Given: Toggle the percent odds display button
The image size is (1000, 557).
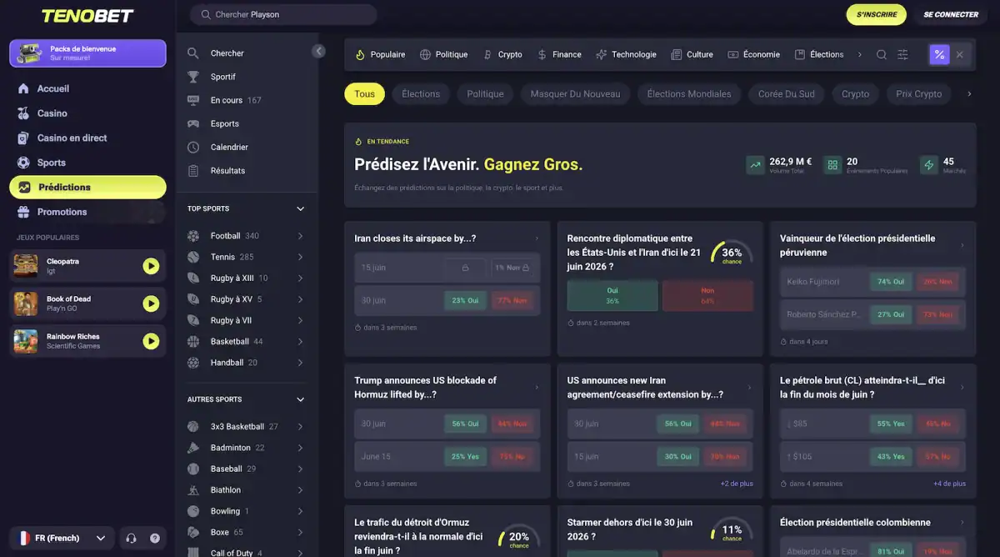Looking at the screenshot, I should [939, 54].
